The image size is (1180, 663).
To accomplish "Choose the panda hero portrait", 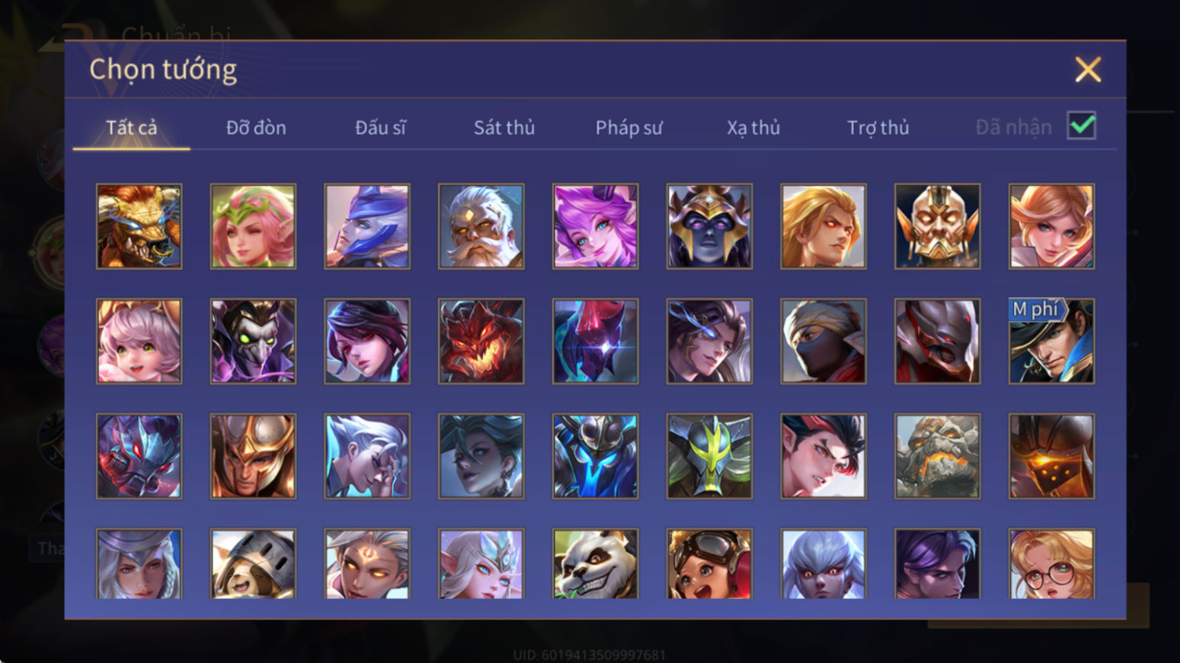I will coord(595,564).
